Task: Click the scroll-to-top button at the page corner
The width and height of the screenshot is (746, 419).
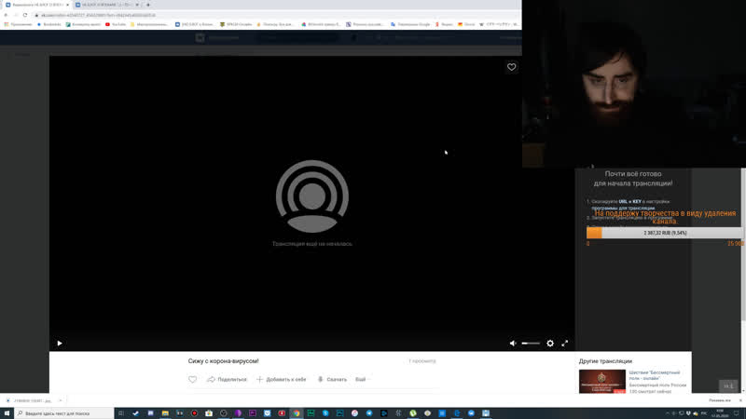Action: [728, 386]
